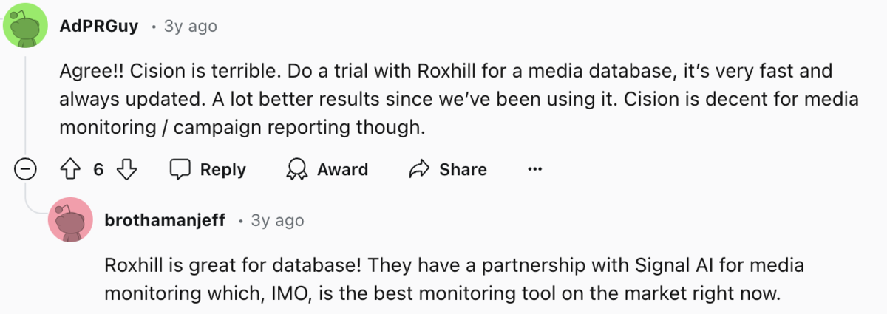Click the Share arrow icon
Screen dimensions: 887x314
[x=420, y=169]
